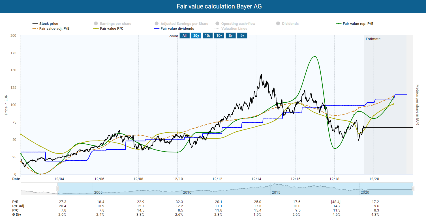Click the P/E adj. value 9.6

tap(376, 206)
